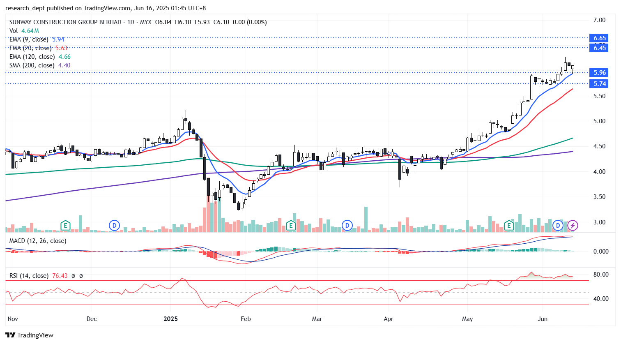The width and height of the screenshot is (621, 344).
Task: Click the purple lightning bolt event icon
Action: (x=573, y=225)
